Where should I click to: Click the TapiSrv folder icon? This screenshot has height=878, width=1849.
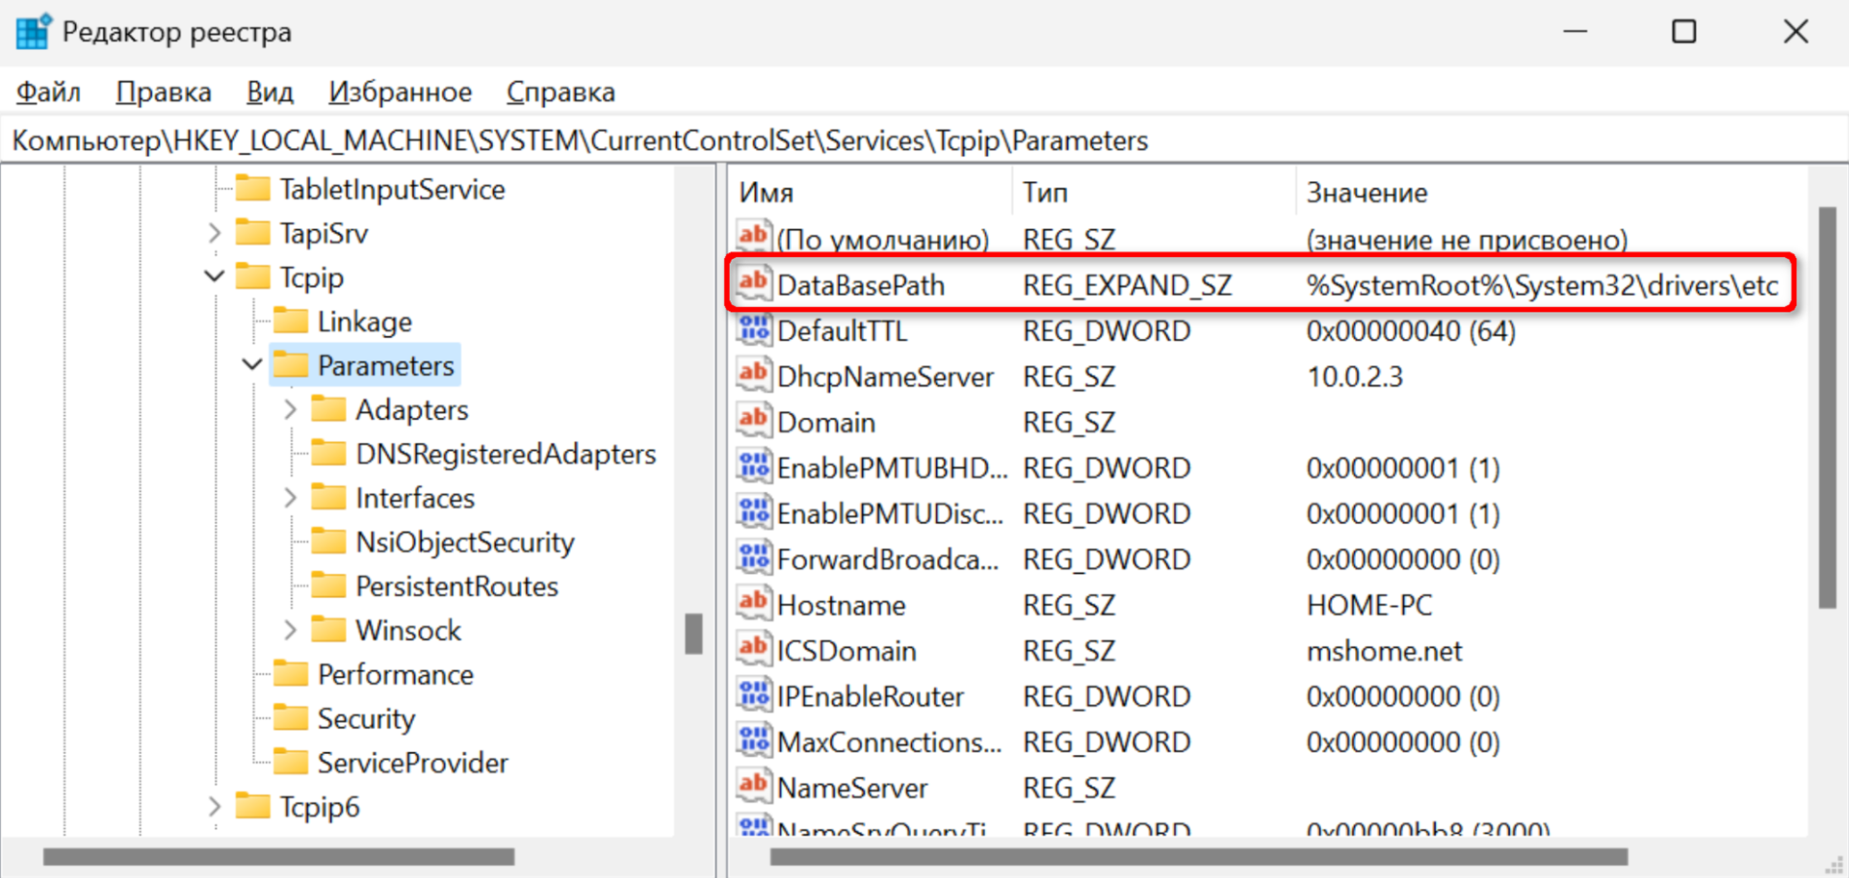tap(253, 232)
